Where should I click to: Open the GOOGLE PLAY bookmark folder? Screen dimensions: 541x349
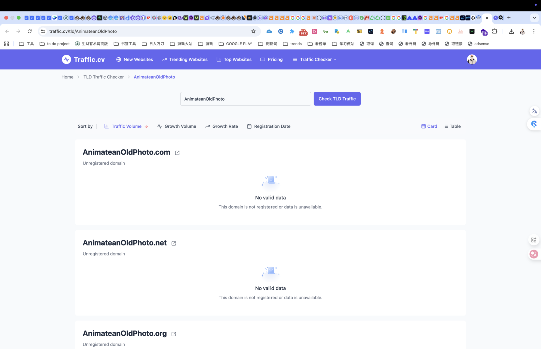235,44
